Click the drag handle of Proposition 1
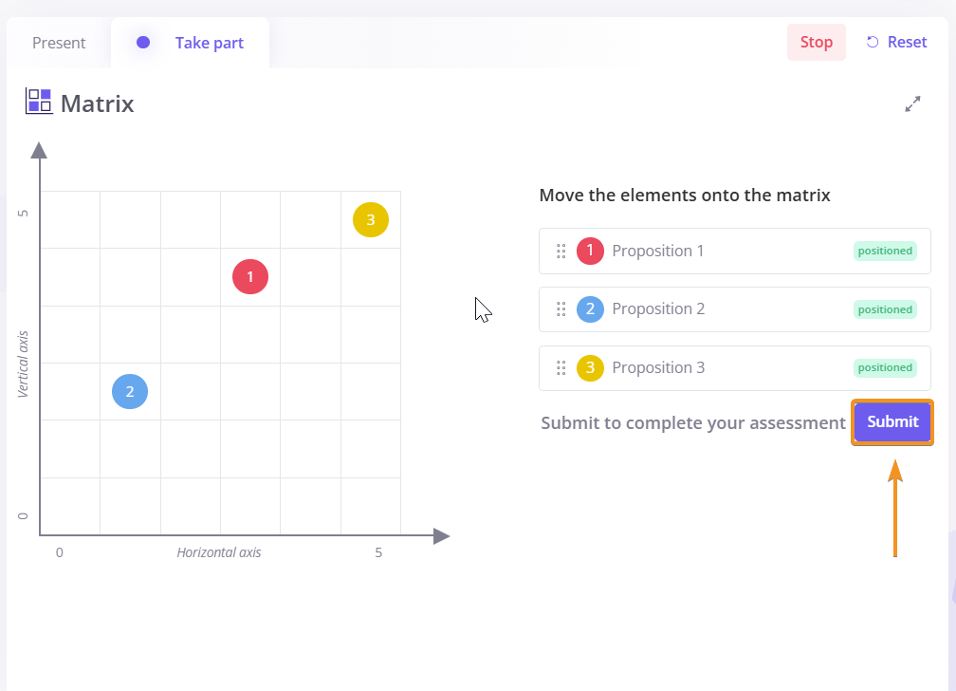Viewport: 956px width, 691px height. (x=561, y=252)
